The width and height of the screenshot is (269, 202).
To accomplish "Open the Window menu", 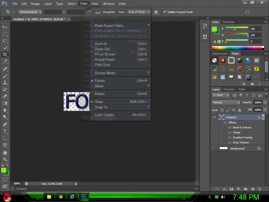I will [108, 4].
